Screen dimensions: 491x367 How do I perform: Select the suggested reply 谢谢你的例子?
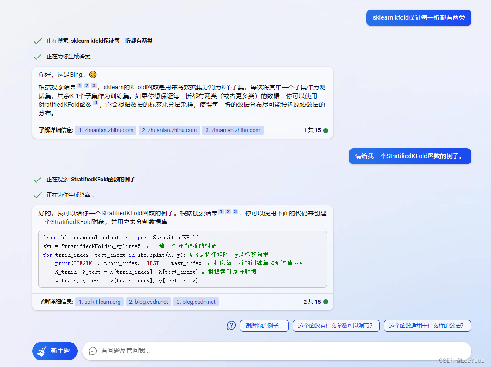point(264,326)
